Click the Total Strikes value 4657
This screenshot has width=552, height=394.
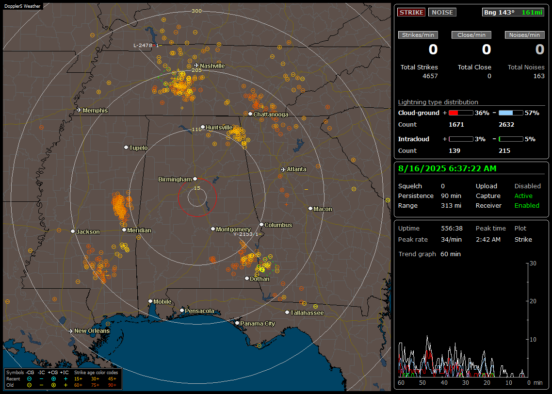coord(430,76)
